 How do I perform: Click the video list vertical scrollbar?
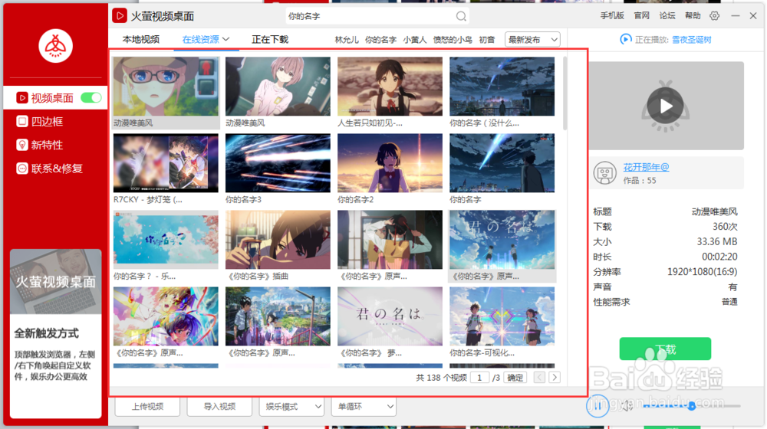pyautogui.click(x=565, y=93)
